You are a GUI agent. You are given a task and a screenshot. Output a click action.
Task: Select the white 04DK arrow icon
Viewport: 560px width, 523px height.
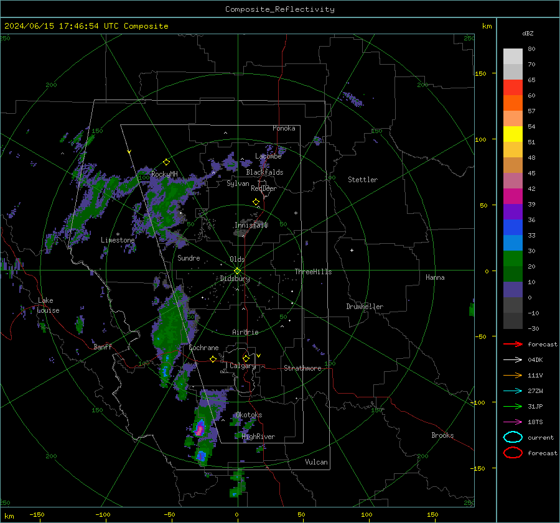[x=513, y=359]
